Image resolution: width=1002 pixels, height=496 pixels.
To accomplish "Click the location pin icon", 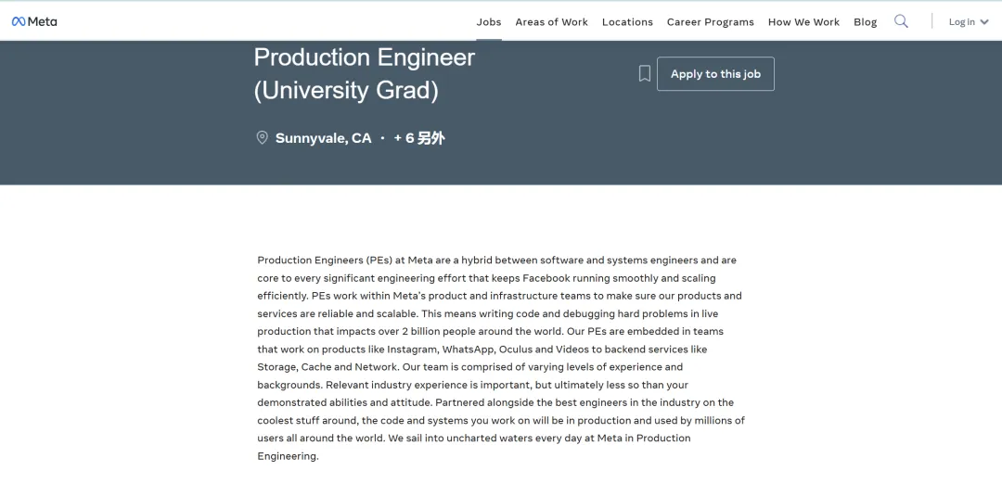I will pos(262,138).
